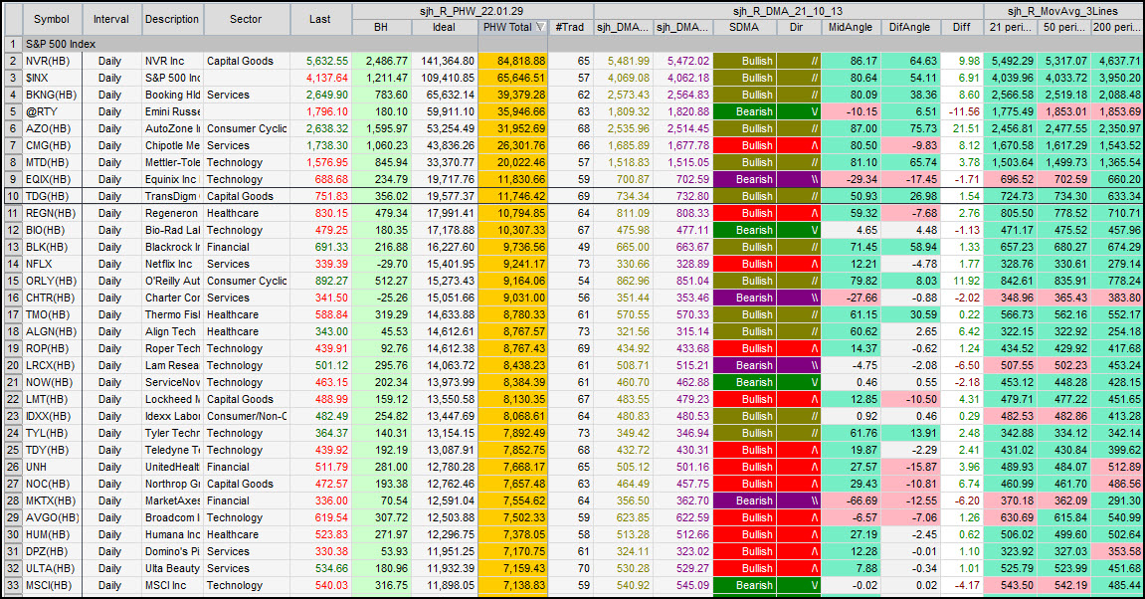Click the 50 peri... column header
1145x599 pixels.
point(1064,27)
